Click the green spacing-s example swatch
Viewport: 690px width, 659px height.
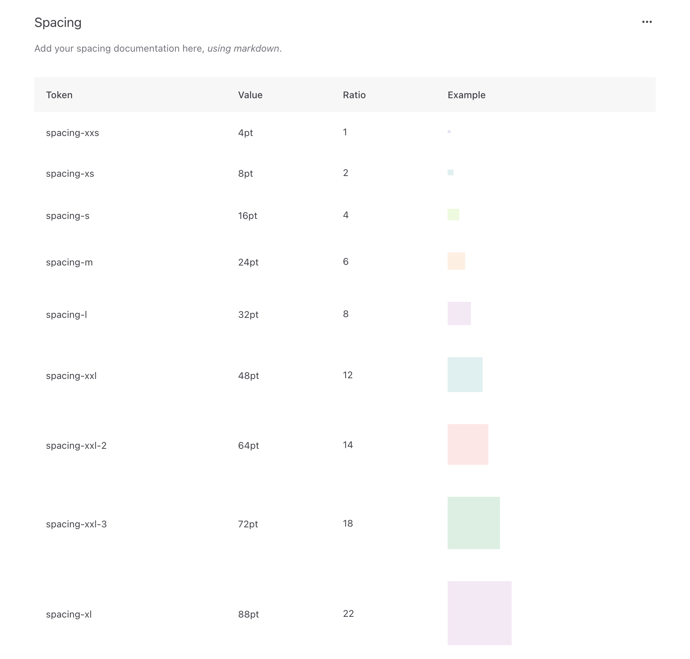point(453,214)
